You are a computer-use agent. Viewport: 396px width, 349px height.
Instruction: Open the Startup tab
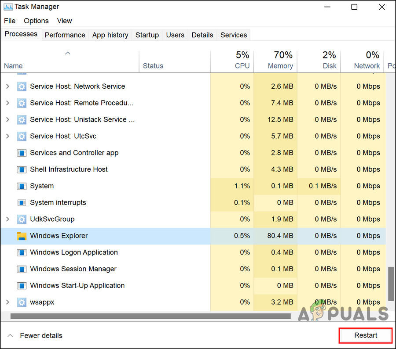pyautogui.click(x=147, y=35)
